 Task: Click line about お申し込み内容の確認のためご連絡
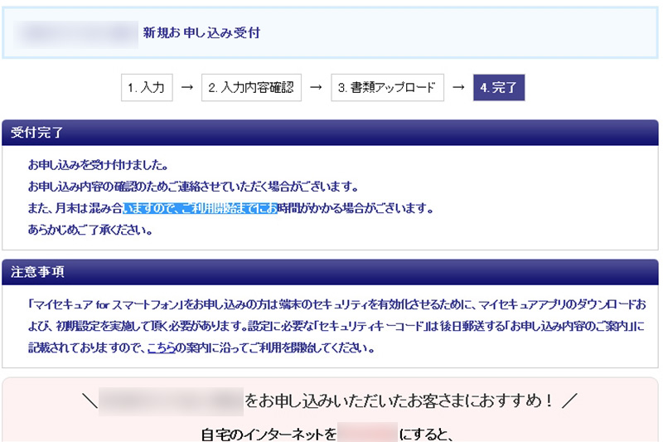(x=193, y=187)
